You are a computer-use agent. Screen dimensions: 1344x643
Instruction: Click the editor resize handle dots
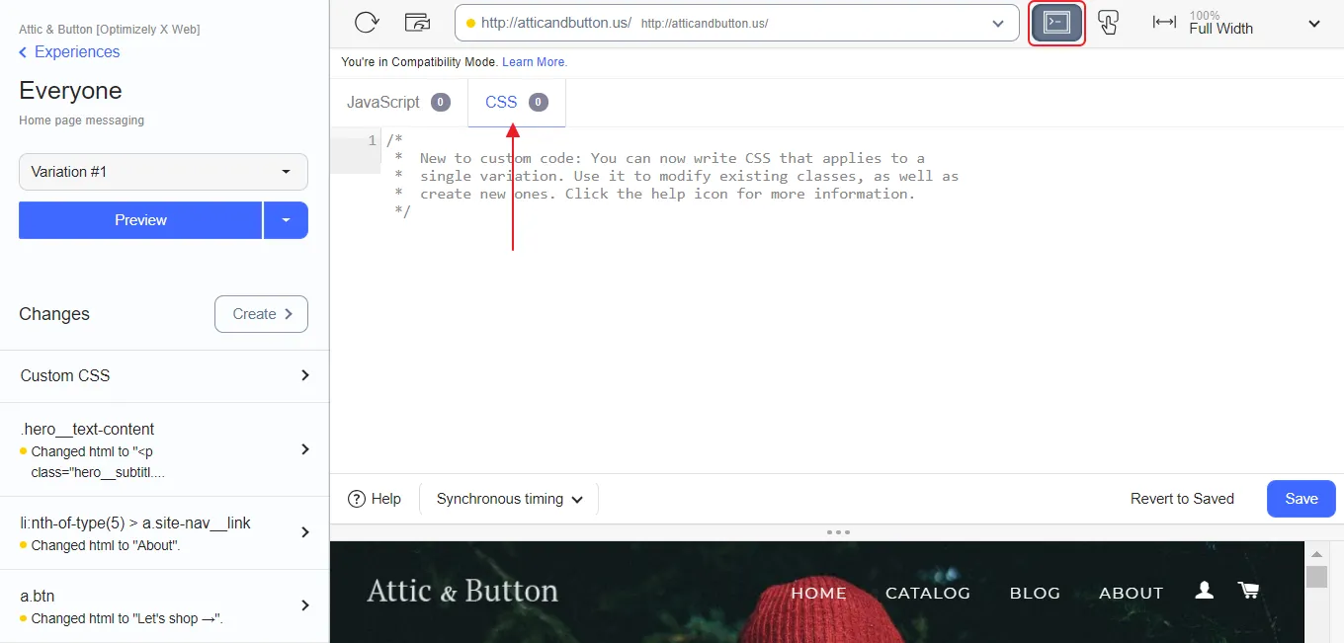point(838,531)
